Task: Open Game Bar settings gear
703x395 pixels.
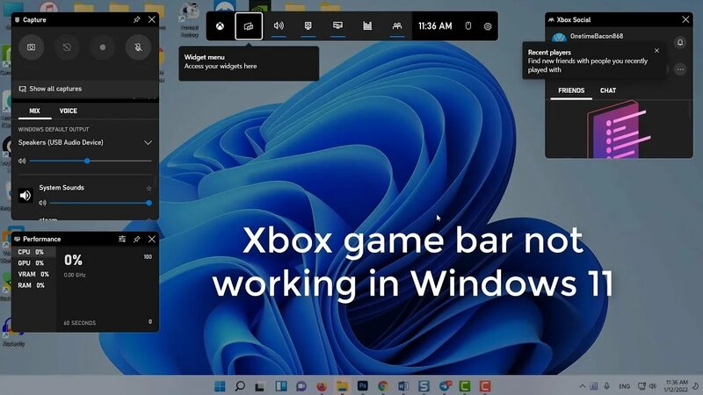Action: [x=488, y=26]
